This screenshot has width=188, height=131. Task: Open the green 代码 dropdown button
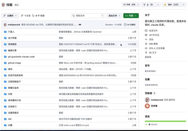point(131,16)
